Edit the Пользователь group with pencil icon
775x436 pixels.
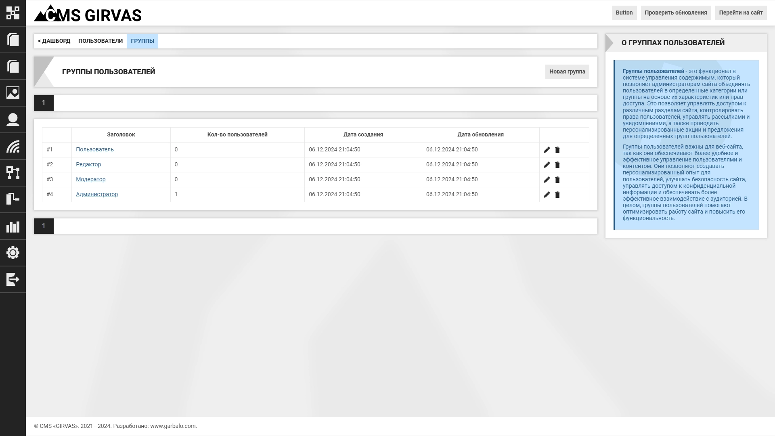pyautogui.click(x=547, y=150)
